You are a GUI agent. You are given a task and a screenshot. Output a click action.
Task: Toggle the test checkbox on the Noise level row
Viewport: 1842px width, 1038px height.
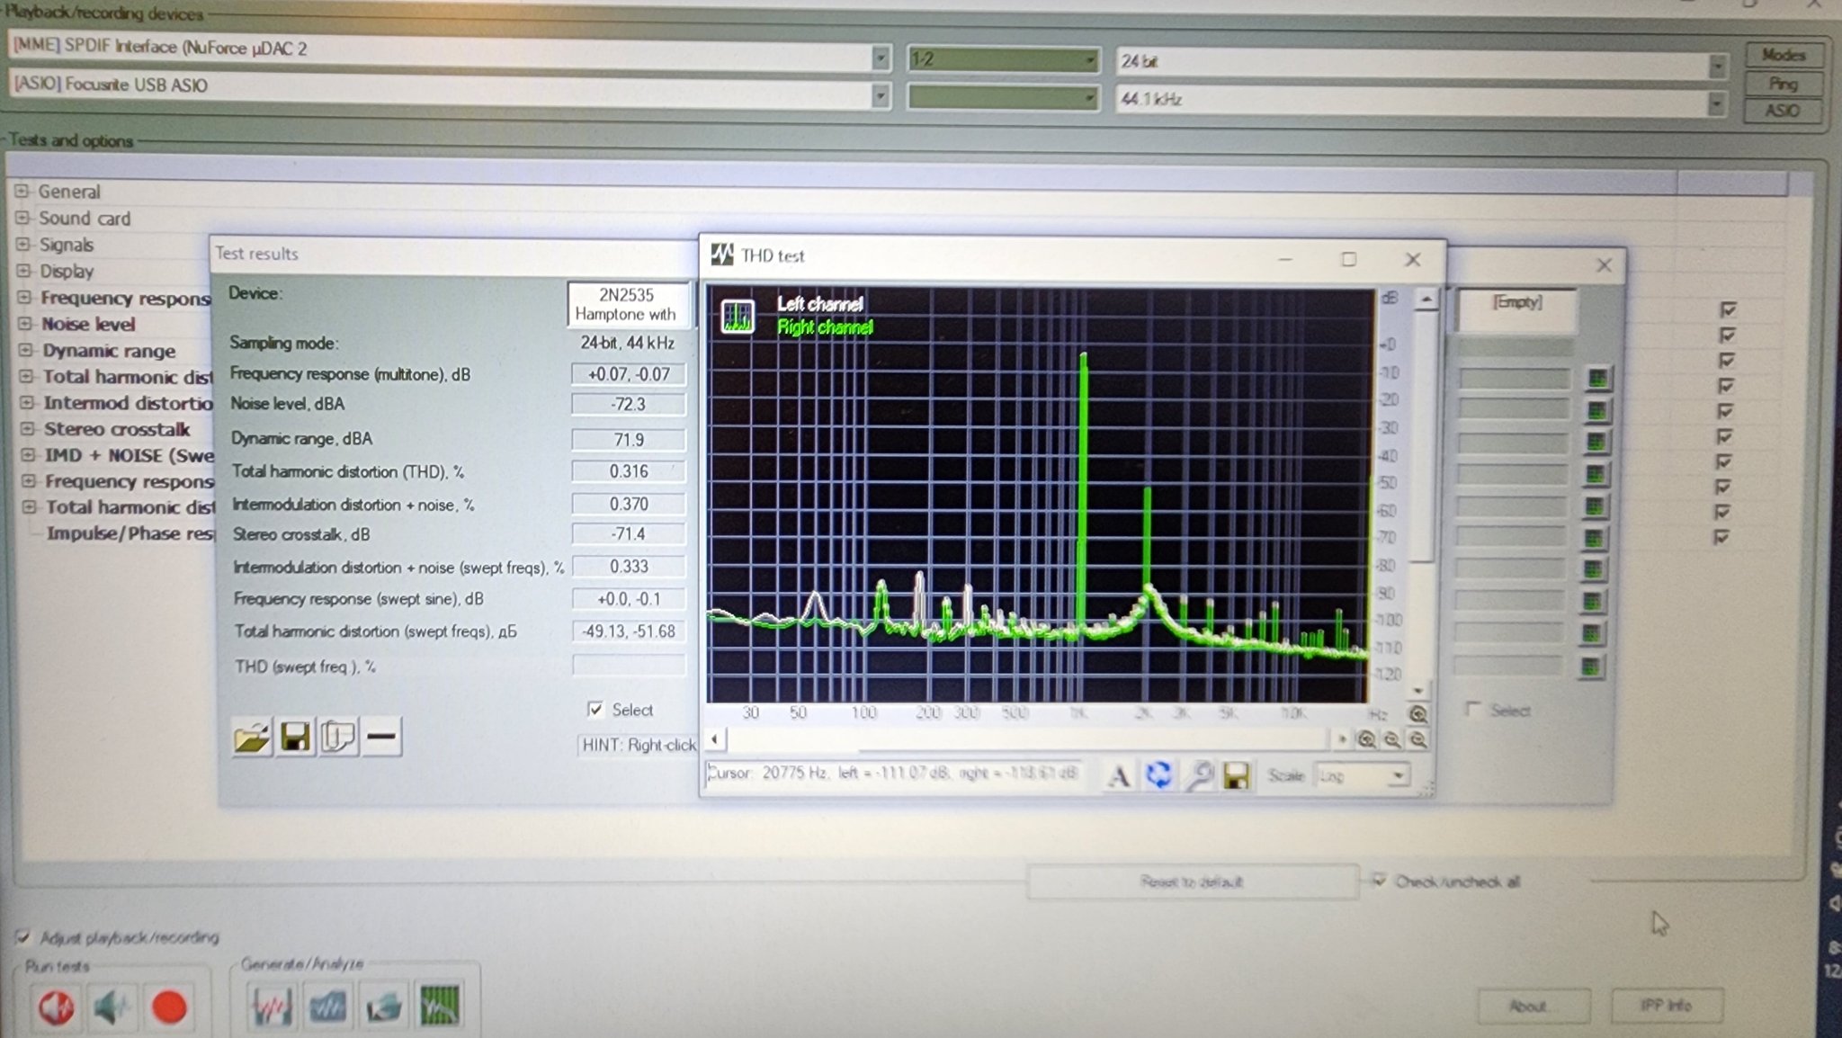click(x=1727, y=335)
